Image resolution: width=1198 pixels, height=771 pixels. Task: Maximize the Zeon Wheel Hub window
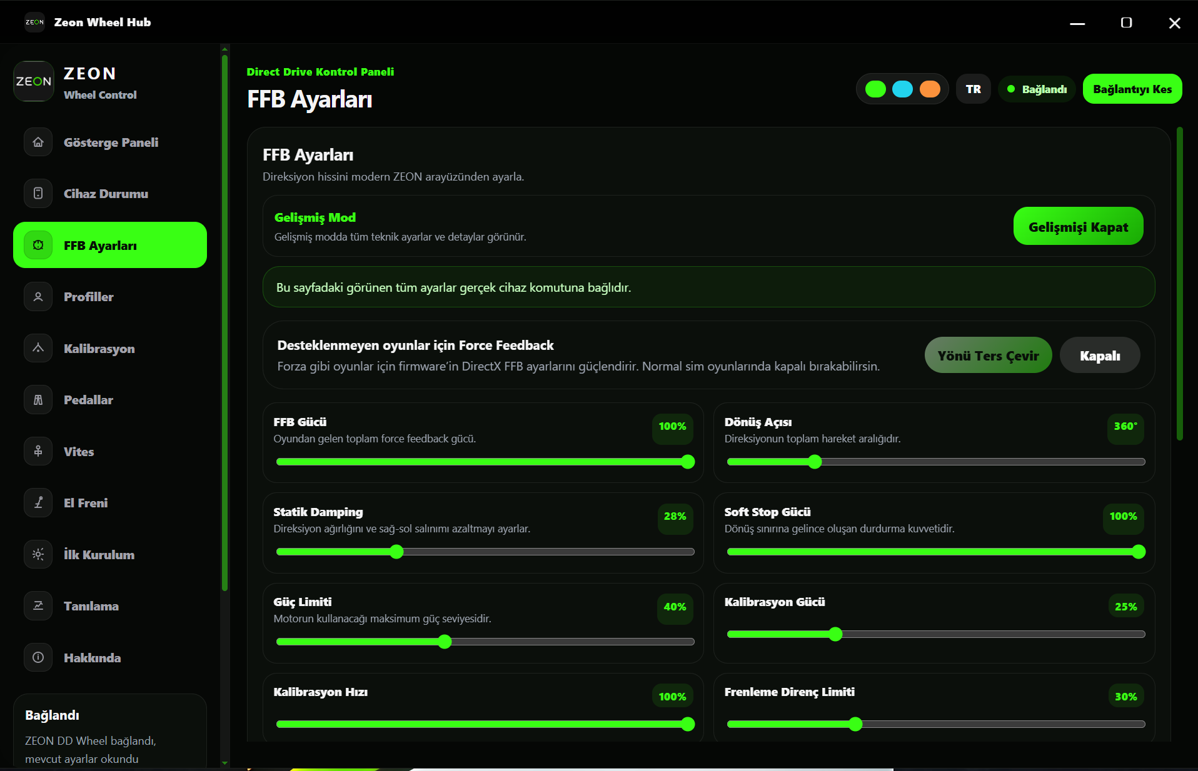pyautogui.click(x=1126, y=22)
